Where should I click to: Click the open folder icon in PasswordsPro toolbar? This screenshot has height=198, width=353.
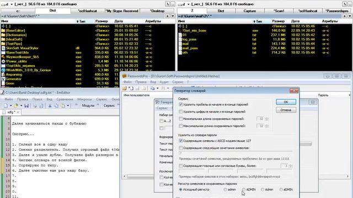click(125, 88)
